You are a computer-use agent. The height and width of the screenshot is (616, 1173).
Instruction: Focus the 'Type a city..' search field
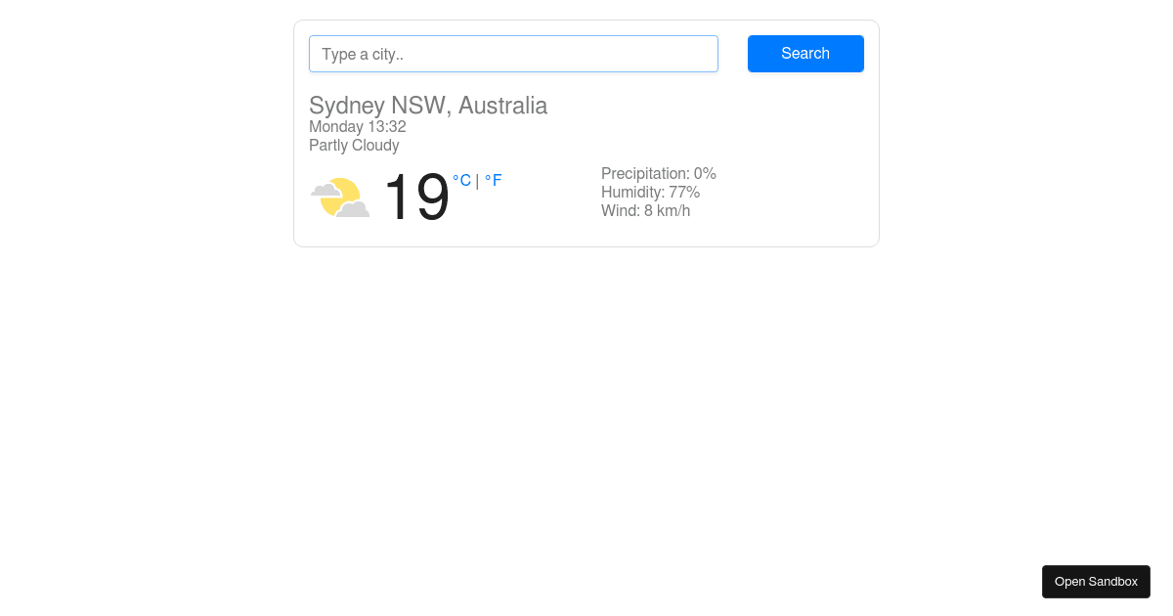[x=513, y=54]
